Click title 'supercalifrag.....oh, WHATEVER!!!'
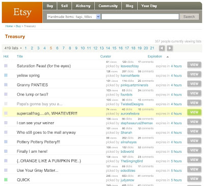This screenshot has width=204, height=186. 47,113
